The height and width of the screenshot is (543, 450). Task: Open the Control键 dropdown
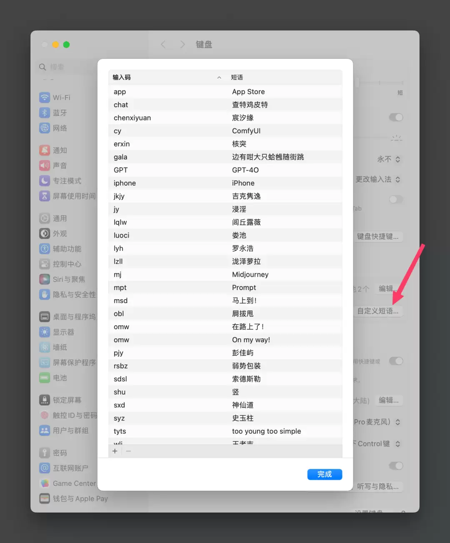(x=378, y=444)
